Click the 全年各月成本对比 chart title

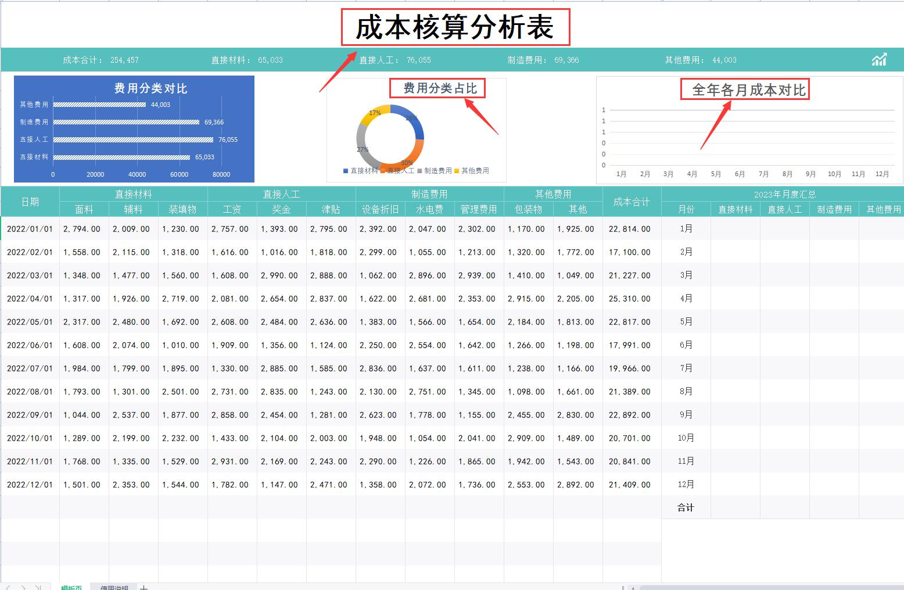745,89
